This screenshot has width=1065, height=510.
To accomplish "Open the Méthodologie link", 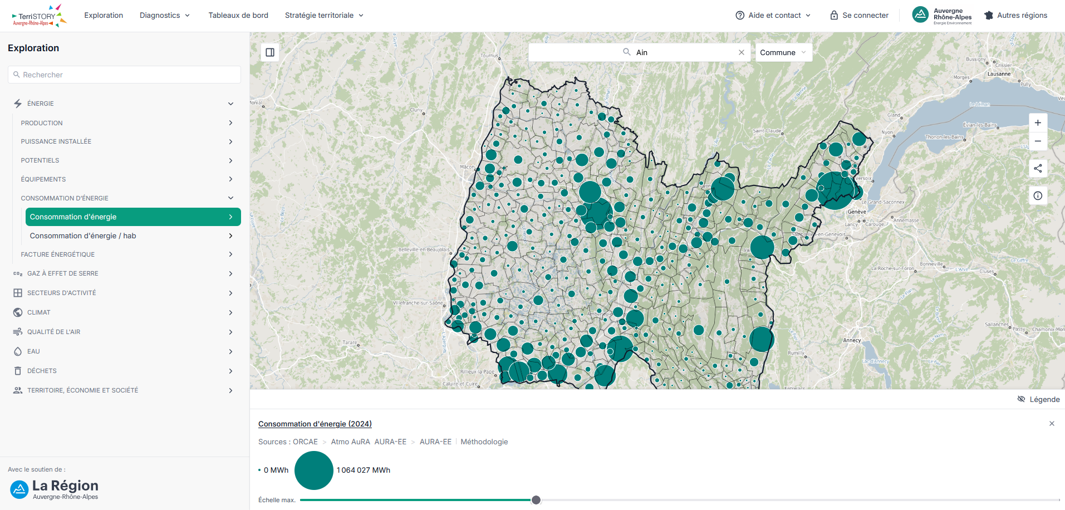I will point(484,442).
